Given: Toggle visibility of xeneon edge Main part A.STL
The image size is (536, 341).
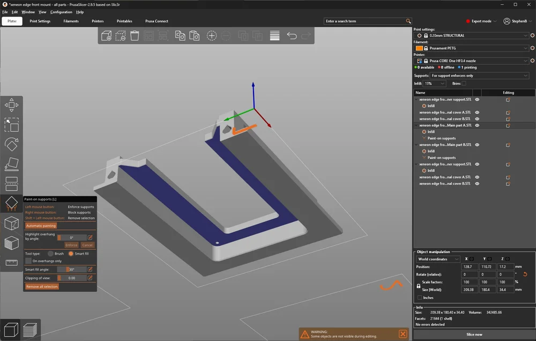Looking at the screenshot, I should (477, 125).
